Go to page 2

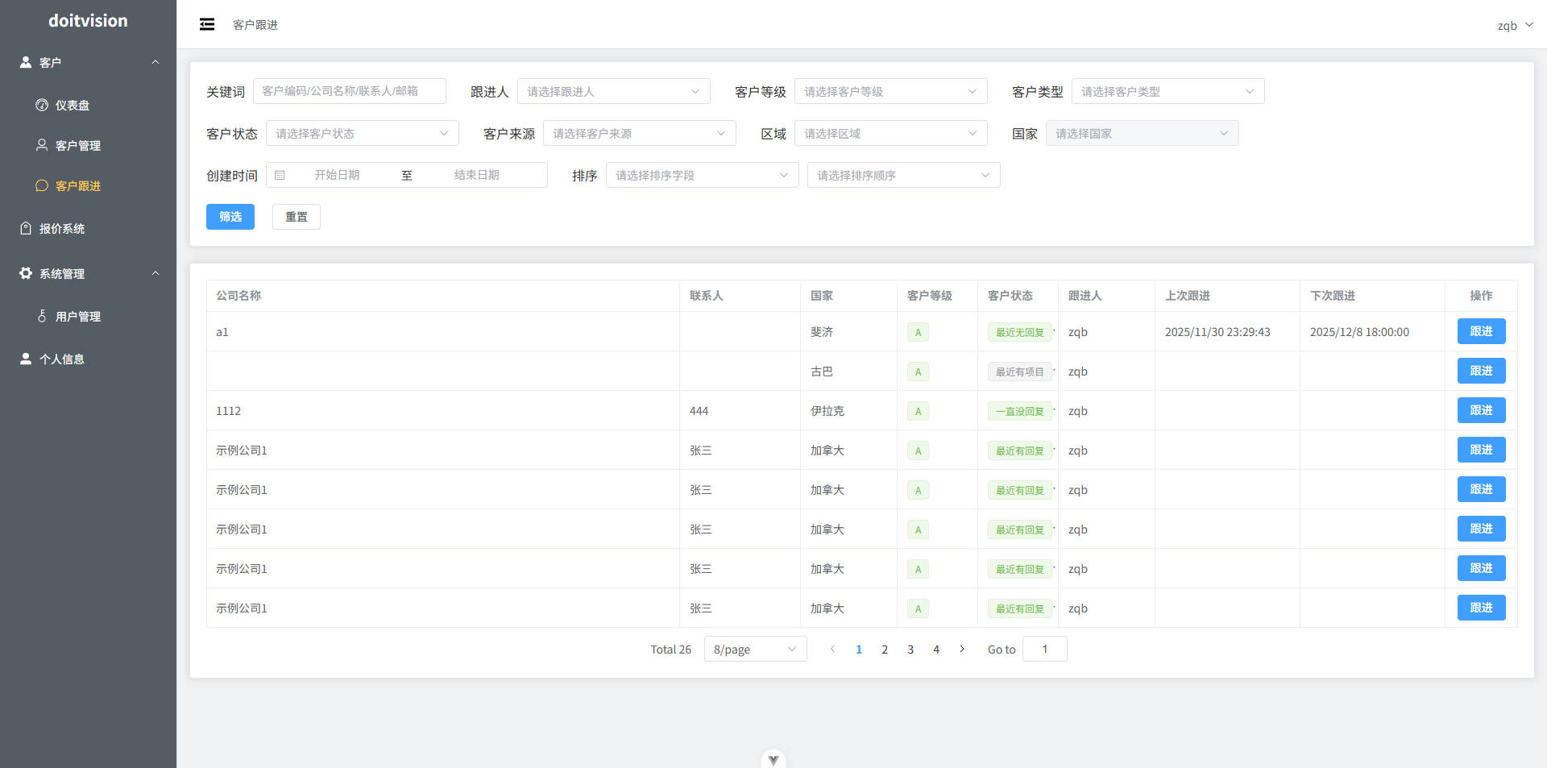tap(885, 649)
